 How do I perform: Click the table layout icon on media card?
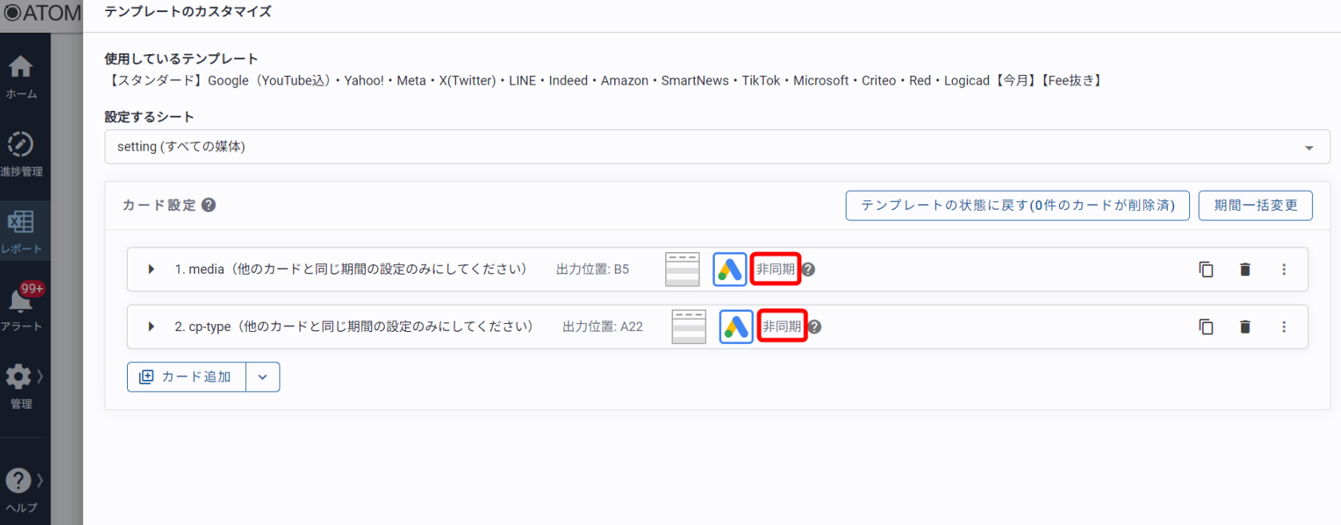682,270
